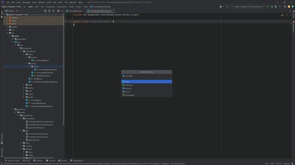
Task: Collapse the client package in tree
Action: 29,66
